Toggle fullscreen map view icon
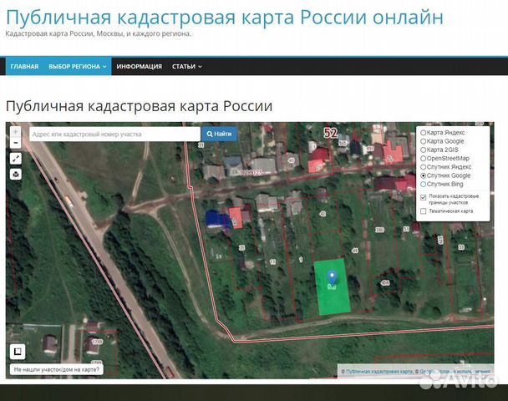Viewport: 508px width, 401px height. click(x=16, y=159)
